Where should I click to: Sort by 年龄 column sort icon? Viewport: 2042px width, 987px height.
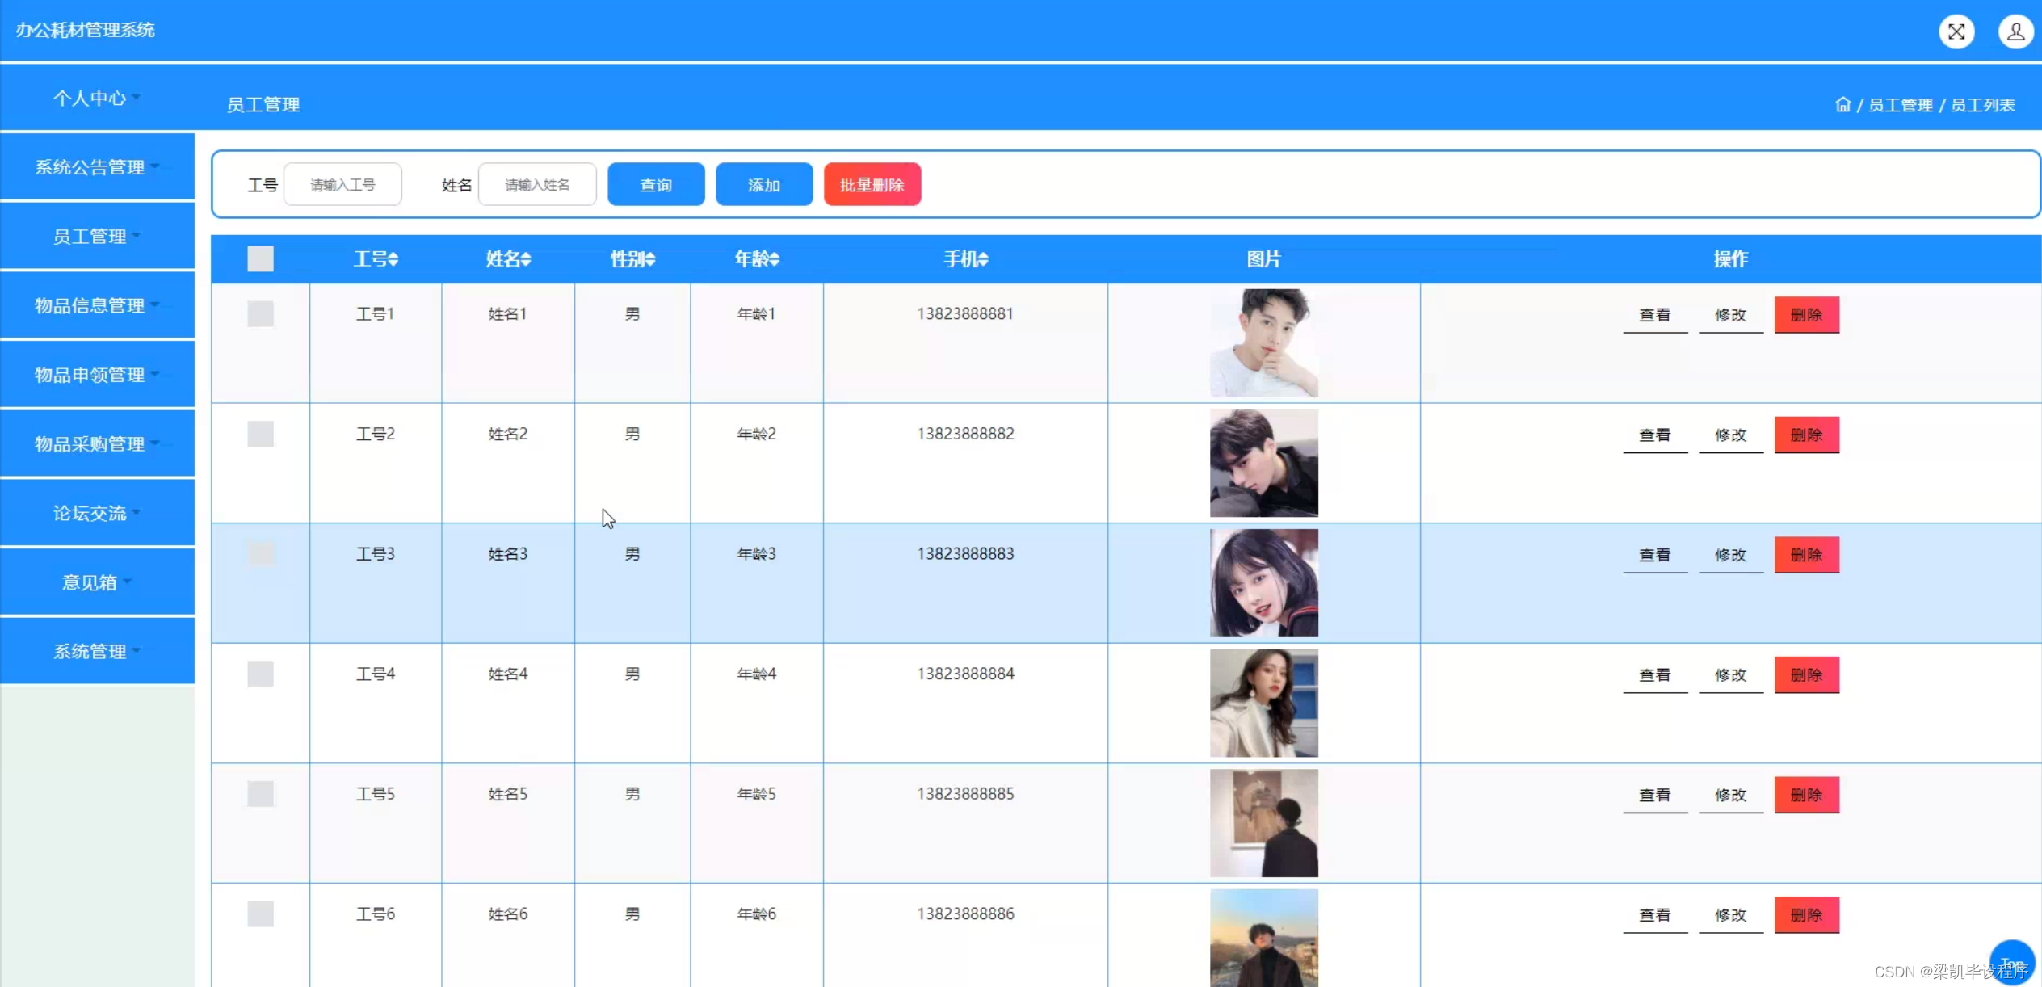775,259
